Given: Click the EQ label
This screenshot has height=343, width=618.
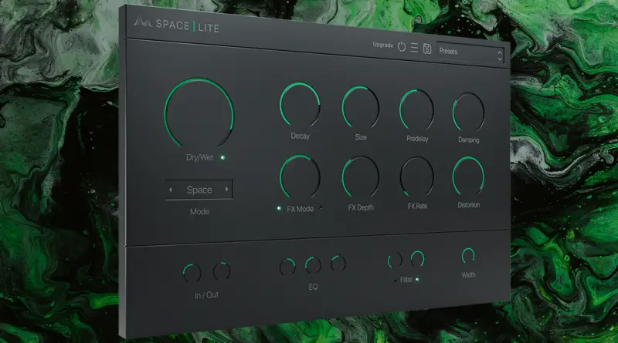Looking at the screenshot, I should point(313,287).
